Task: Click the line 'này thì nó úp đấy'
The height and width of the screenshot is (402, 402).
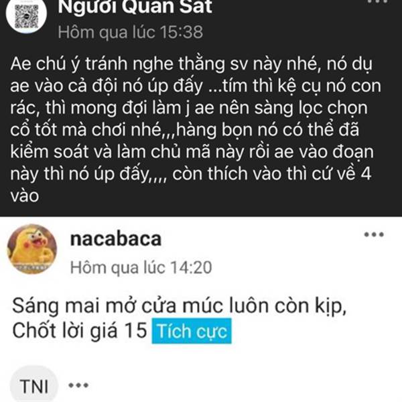Action: point(191,174)
